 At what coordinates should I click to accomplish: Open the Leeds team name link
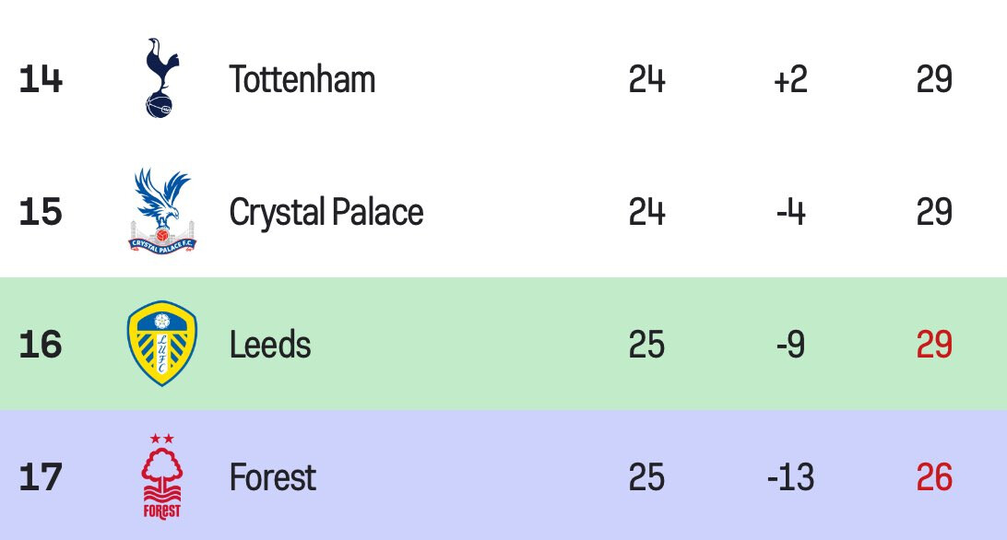(x=270, y=346)
